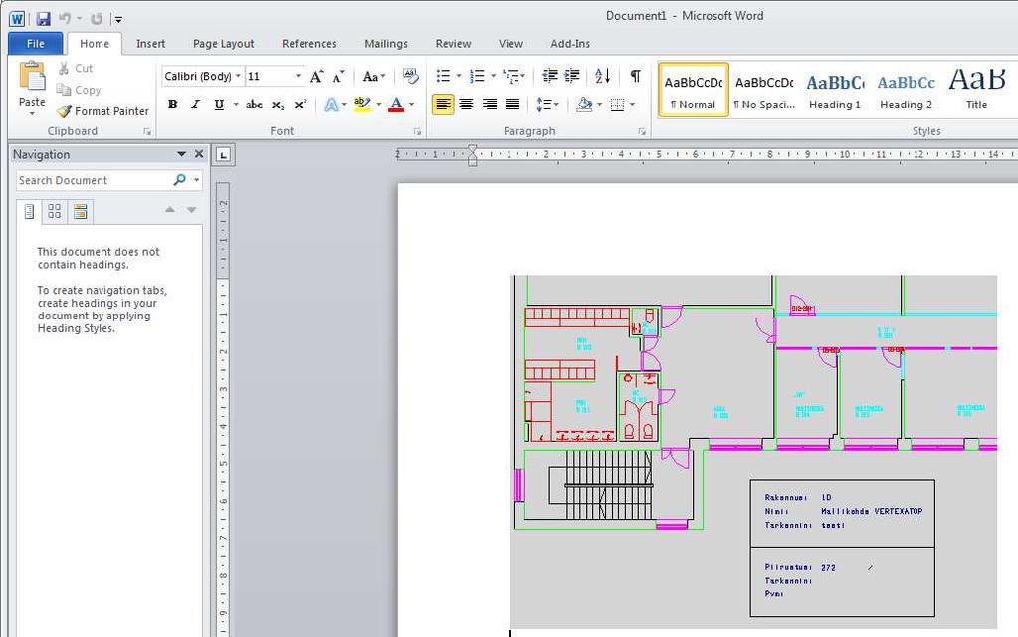Click the Search Document field
1018x637 pixels.
[x=94, y=180]
